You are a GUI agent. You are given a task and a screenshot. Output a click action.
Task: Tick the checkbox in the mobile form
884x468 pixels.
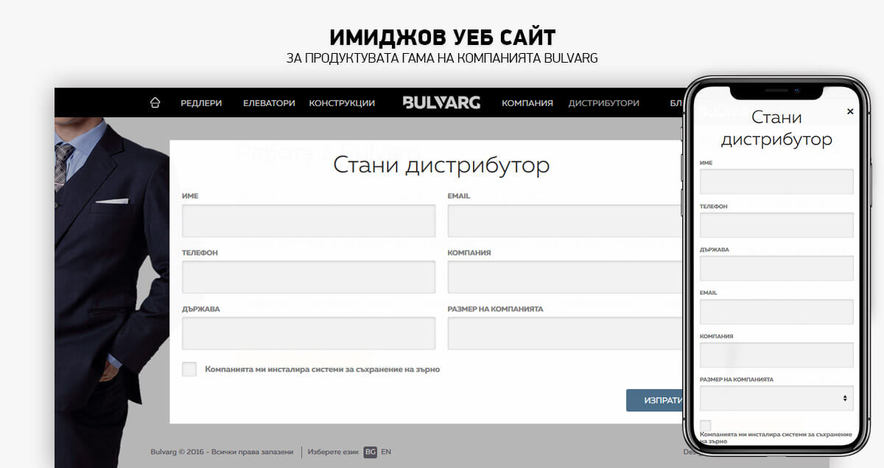click(x=706, y=425)
